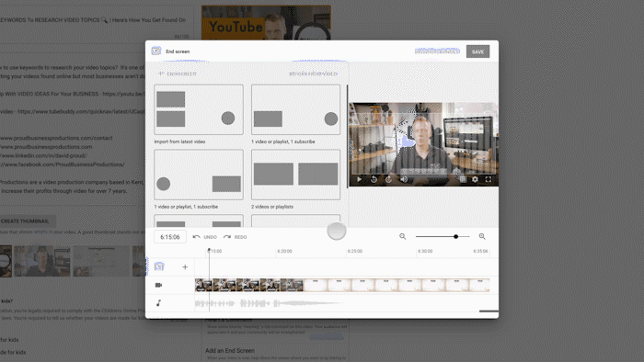This screenshot has width=644, height=362.
Task: Enter fullscreen in the preview player
Action: (489, 179)
